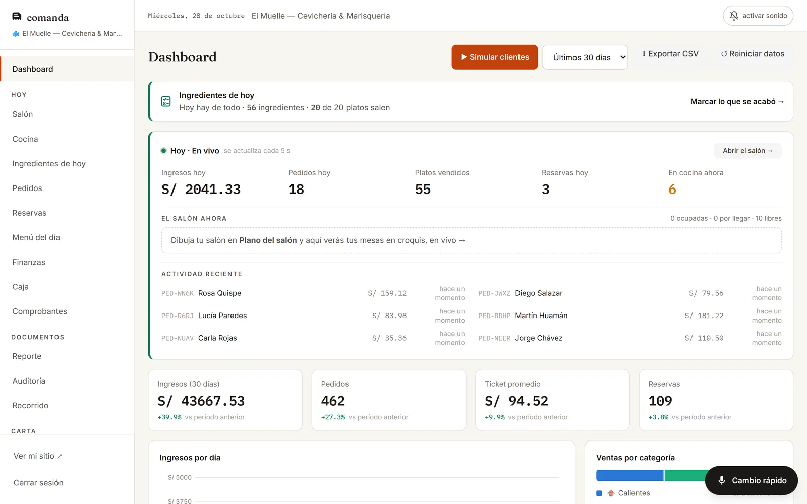Open the Últimos 30 días dropdown

click(585, 57)
